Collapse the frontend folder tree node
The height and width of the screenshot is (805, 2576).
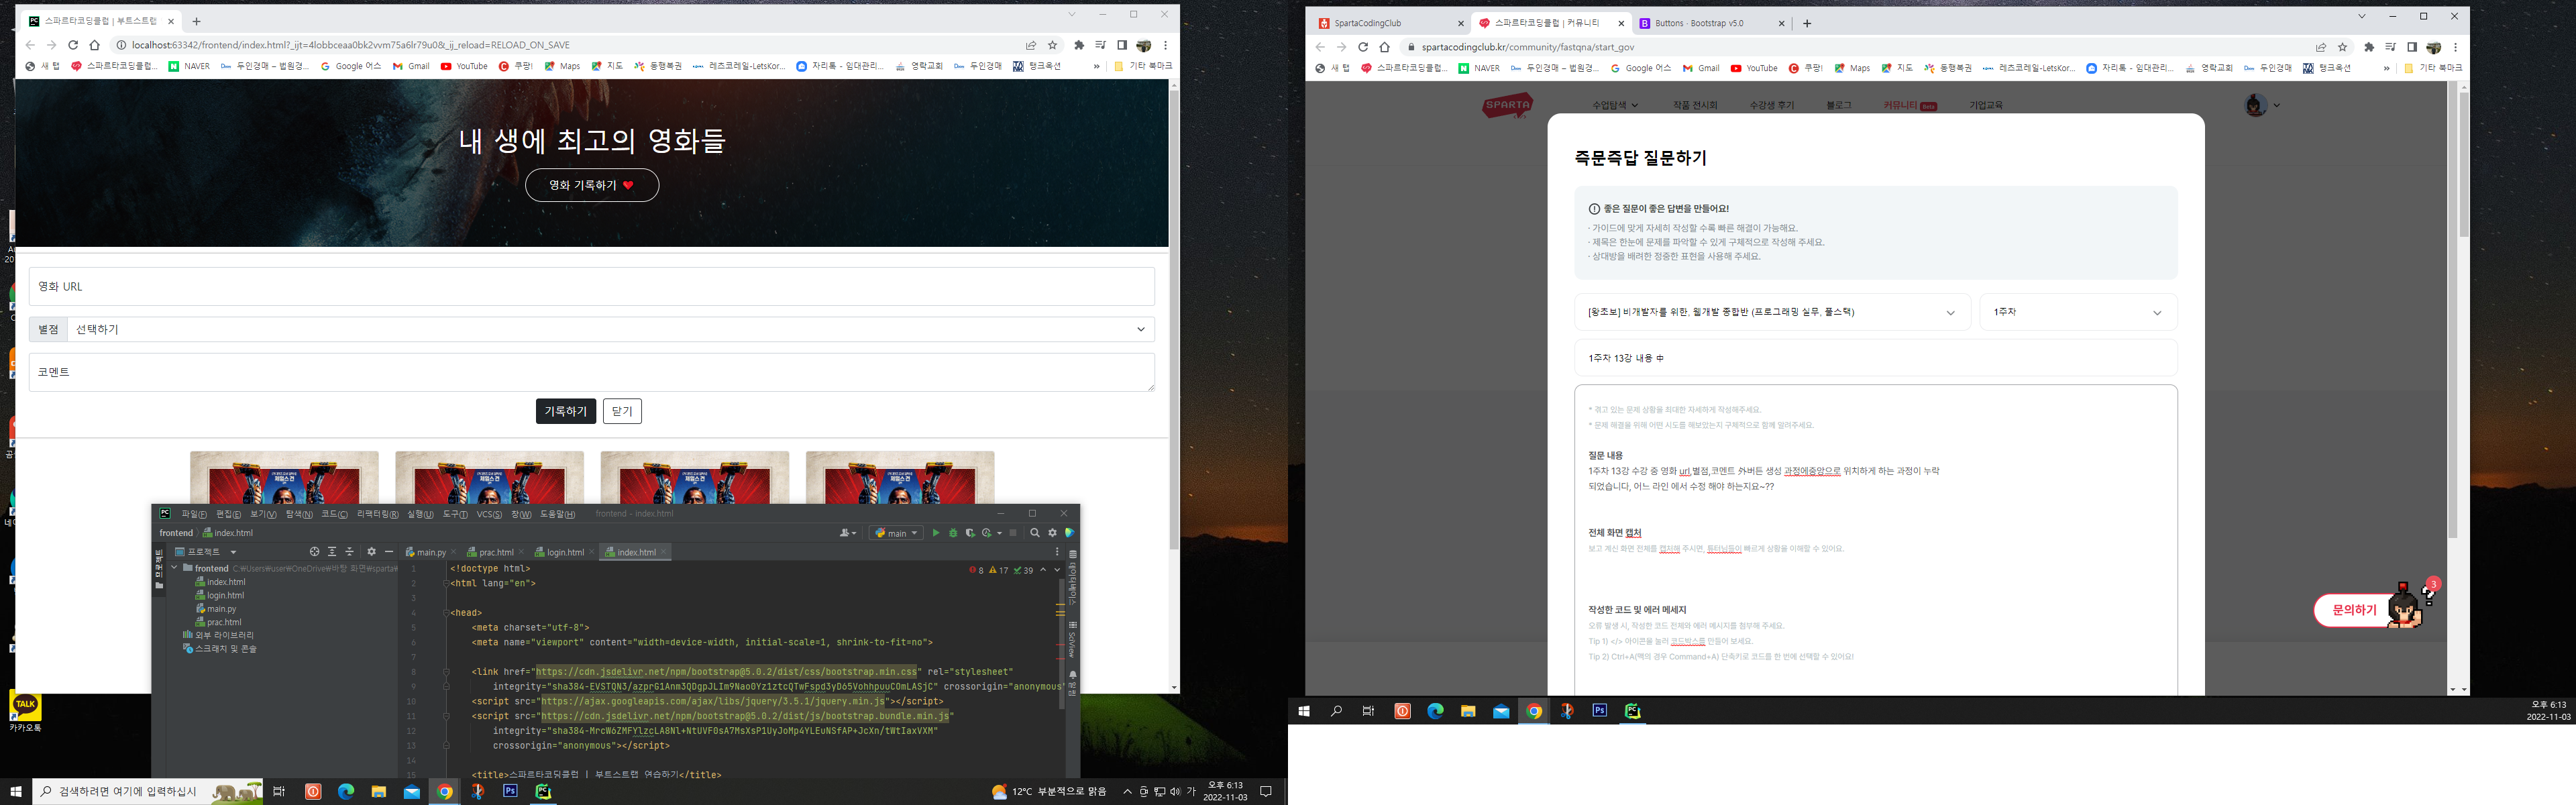click(x=175, y=568)
